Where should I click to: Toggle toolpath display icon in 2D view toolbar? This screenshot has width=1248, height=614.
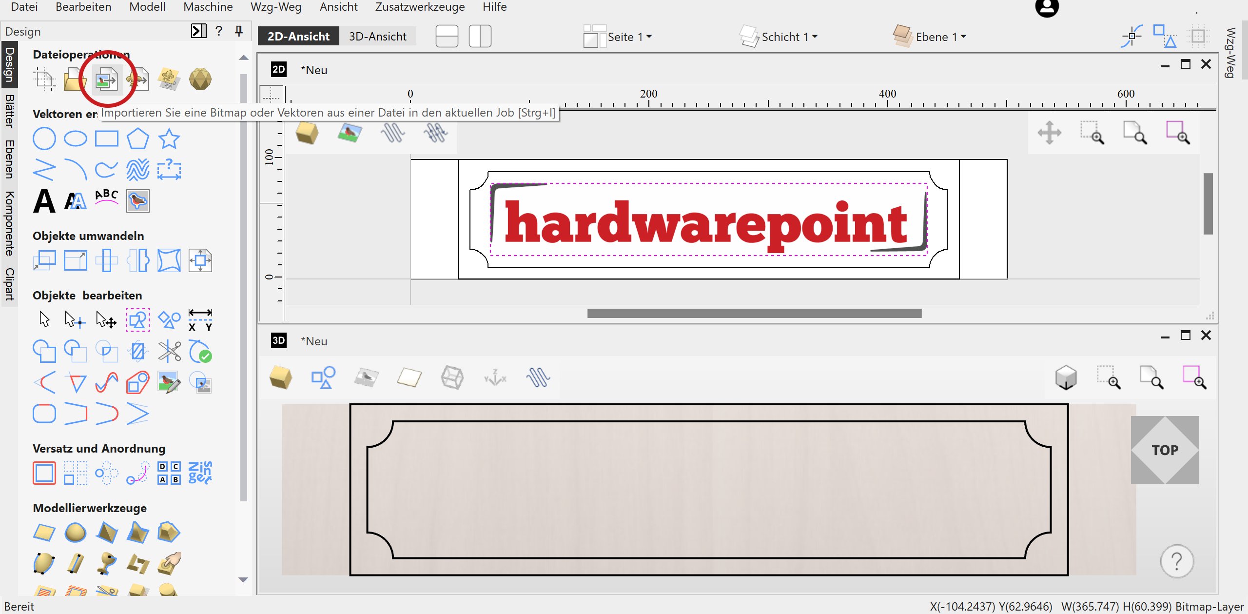click(x=393, y=133)
